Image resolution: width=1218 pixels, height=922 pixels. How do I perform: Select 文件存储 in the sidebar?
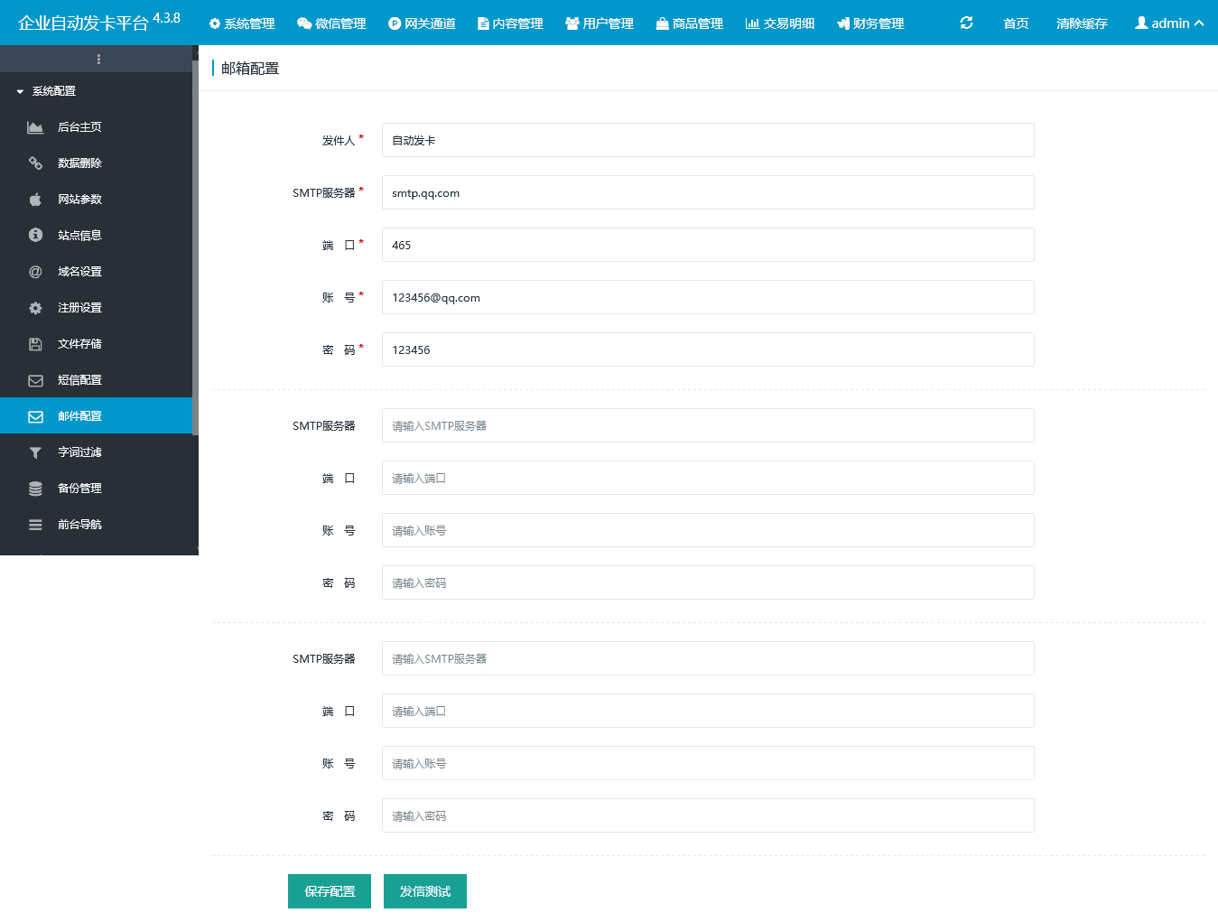tap(97, 344)
